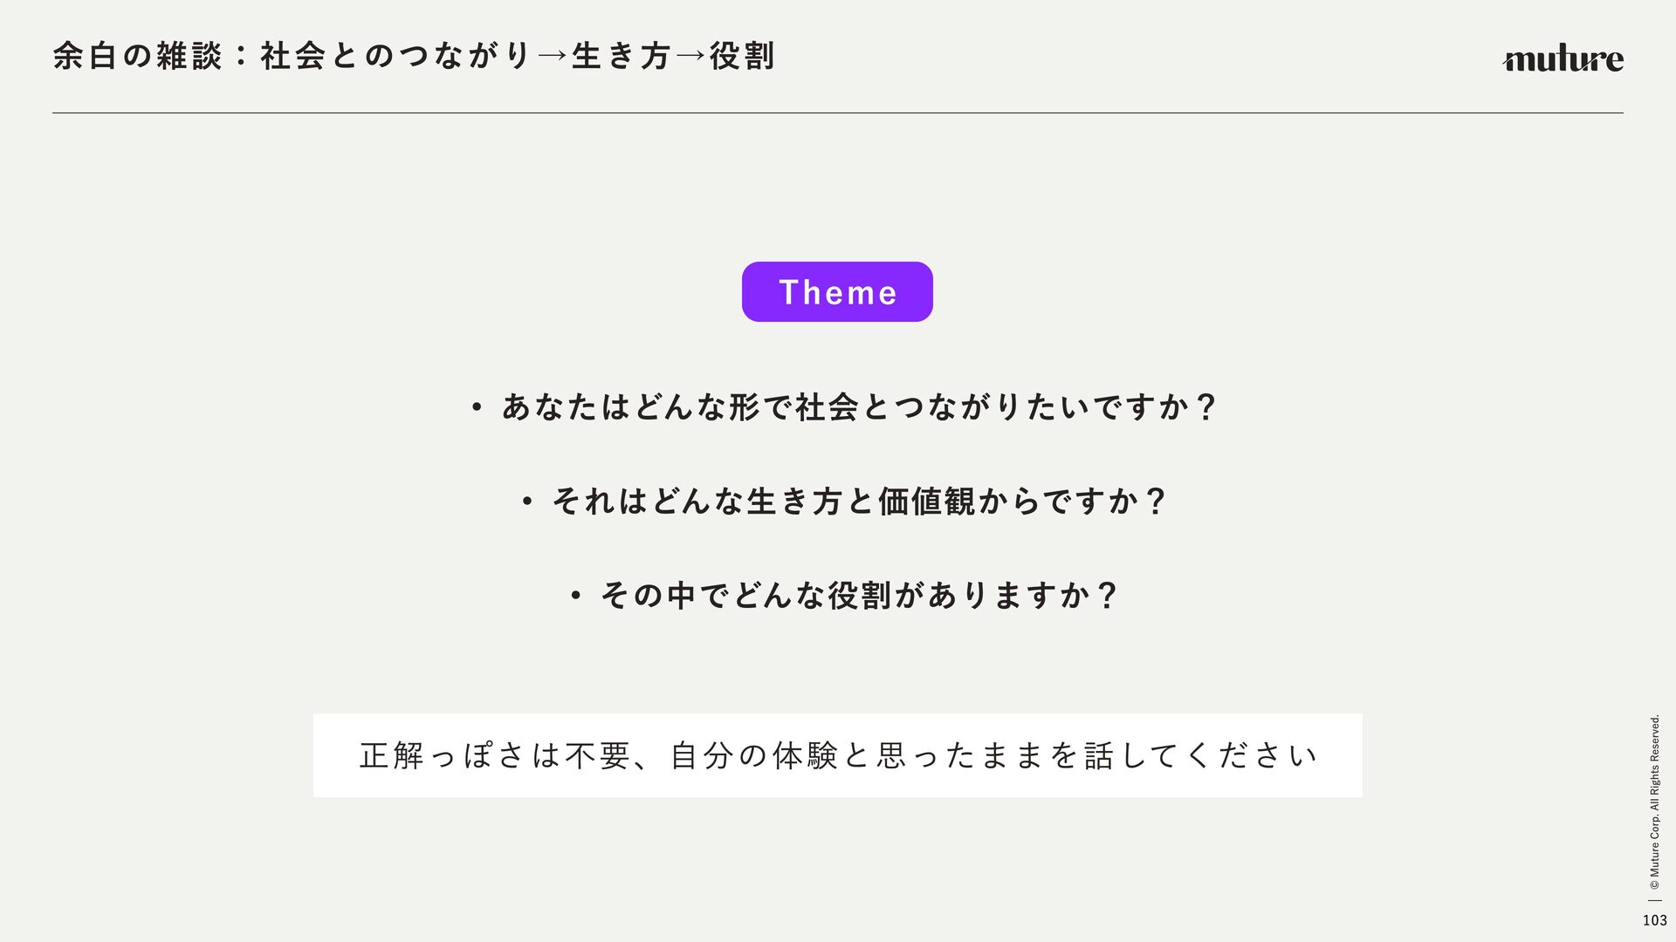Click the first question about 社会とつながりたい
The width and height of the screenshot is (1676, 942).
[x=859, y=406]
